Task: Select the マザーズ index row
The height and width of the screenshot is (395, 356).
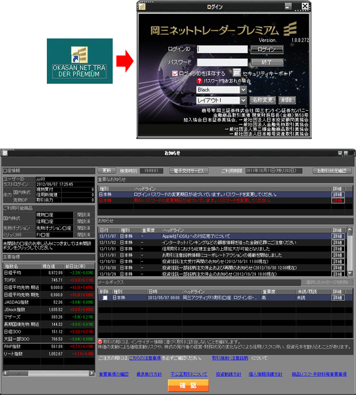Action: pyautogui.click(x=48, y=317)
